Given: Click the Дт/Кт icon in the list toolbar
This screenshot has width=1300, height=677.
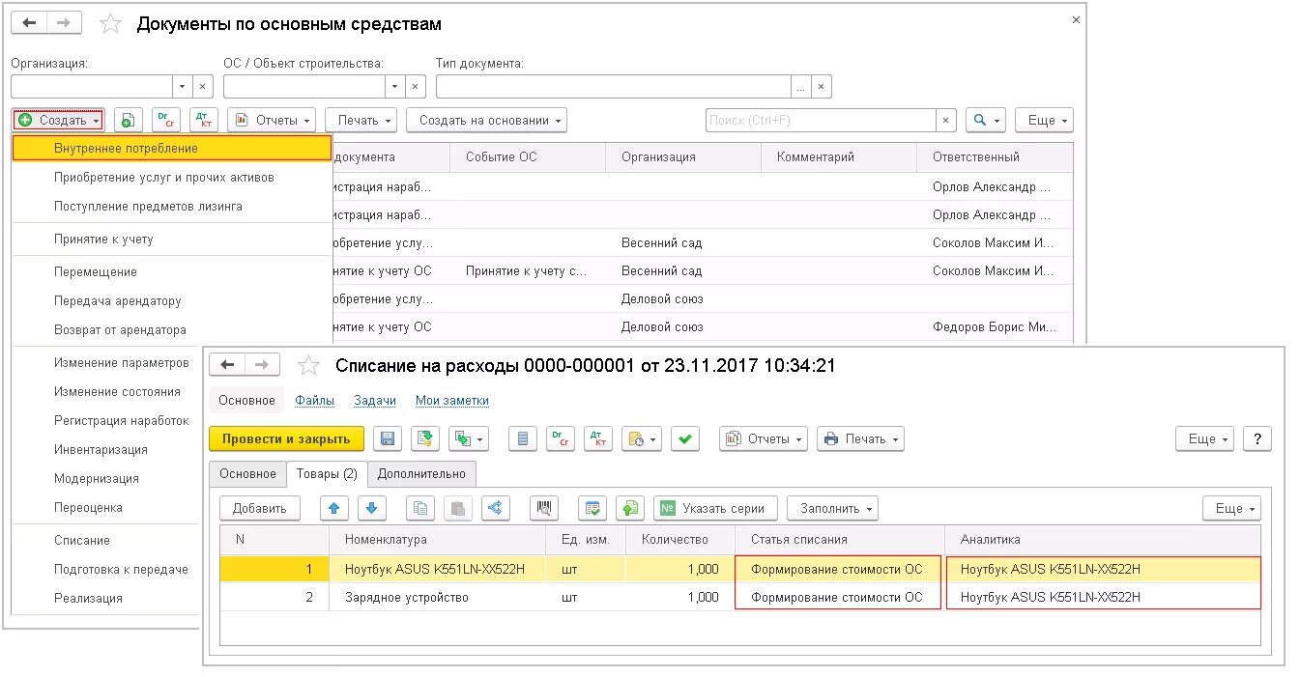Looking at the screenshot, I should (x=204, y=121).
